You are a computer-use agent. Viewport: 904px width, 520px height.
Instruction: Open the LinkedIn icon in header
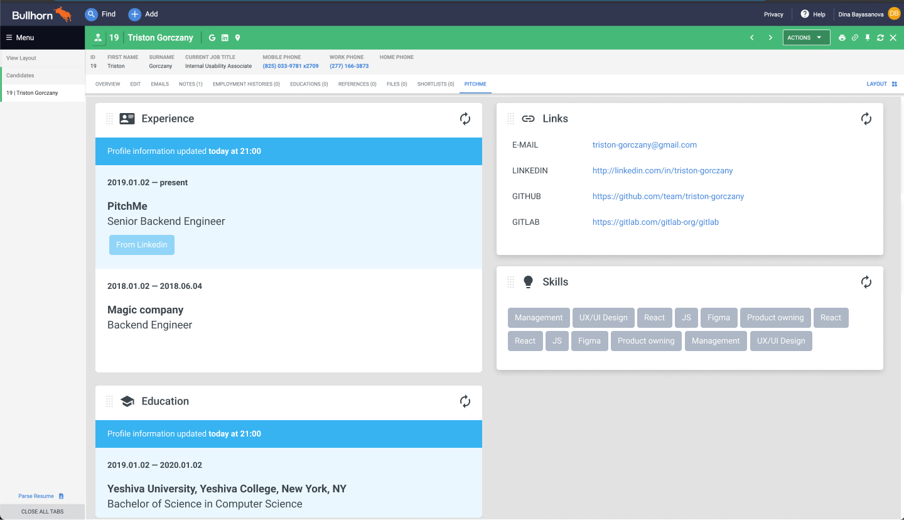[x=225, y=38]
